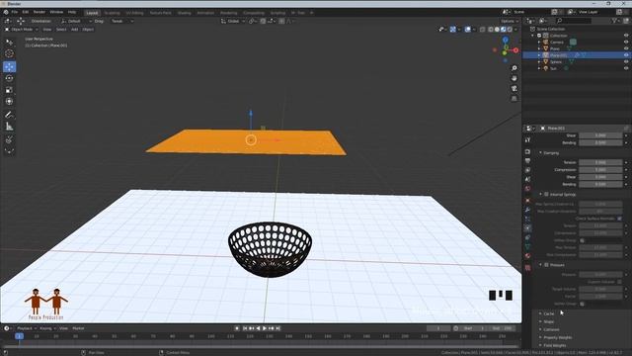
Task: Open the Object Mode dropdown
Action: pyautogui.click(x=22, y=30)
